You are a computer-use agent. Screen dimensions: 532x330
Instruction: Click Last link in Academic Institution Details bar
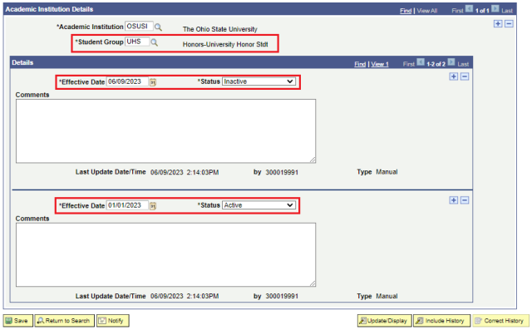[x=507, y=11]
